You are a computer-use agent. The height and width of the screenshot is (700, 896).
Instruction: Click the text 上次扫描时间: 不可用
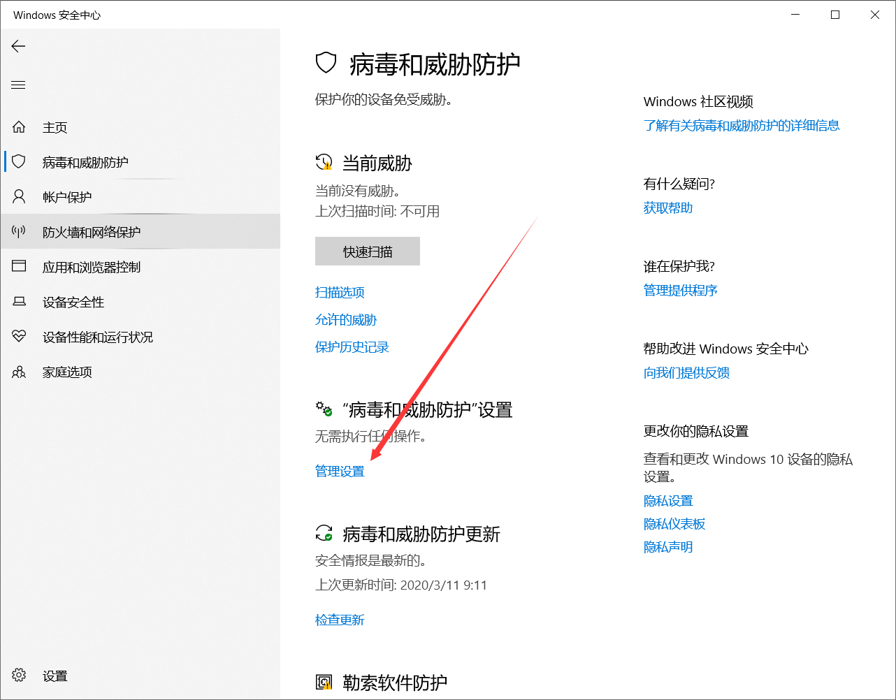(377, 211)
